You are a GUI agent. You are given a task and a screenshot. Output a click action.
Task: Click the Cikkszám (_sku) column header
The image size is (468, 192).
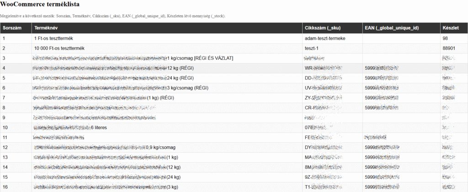pyautogui.click(x=322, y=28)
